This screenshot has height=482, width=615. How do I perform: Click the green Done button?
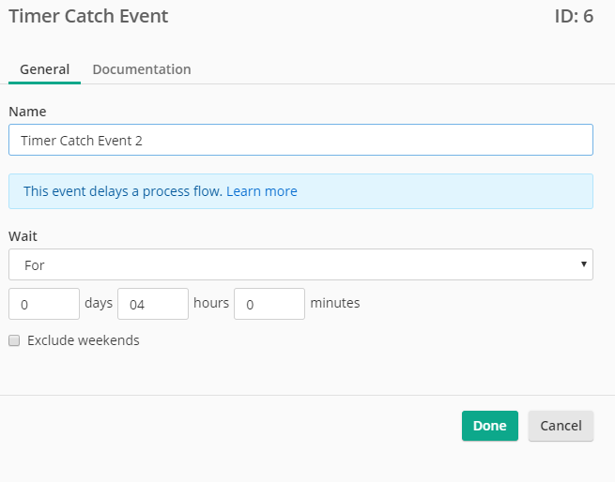pyautogui.click(x=490, y=426)
